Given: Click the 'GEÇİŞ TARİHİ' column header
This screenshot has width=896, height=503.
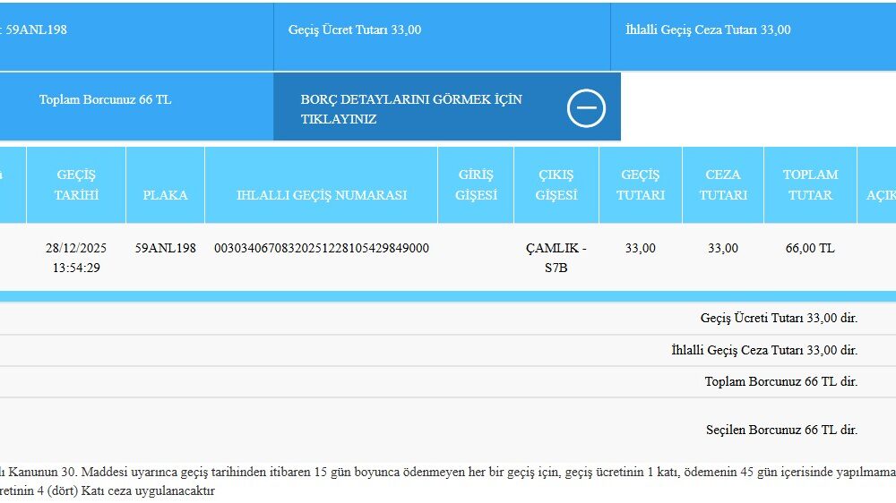Looking at the screenshot, I should [x=76, y=184].
